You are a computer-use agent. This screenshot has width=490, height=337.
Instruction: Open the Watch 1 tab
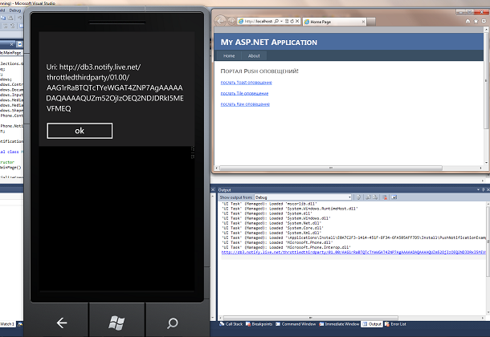click(7, 324)
